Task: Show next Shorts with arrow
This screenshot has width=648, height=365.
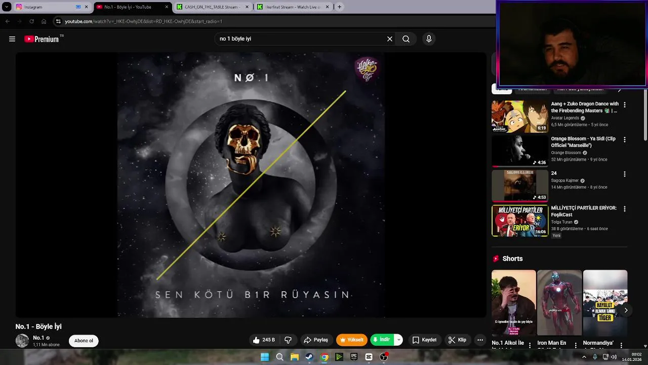Action: pyautogui.click(x=626, y=310)
